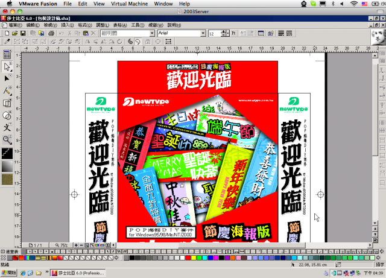Click the 端午節 text on the canvas artwork
The image size is (386, 278).
click(230, 127)
